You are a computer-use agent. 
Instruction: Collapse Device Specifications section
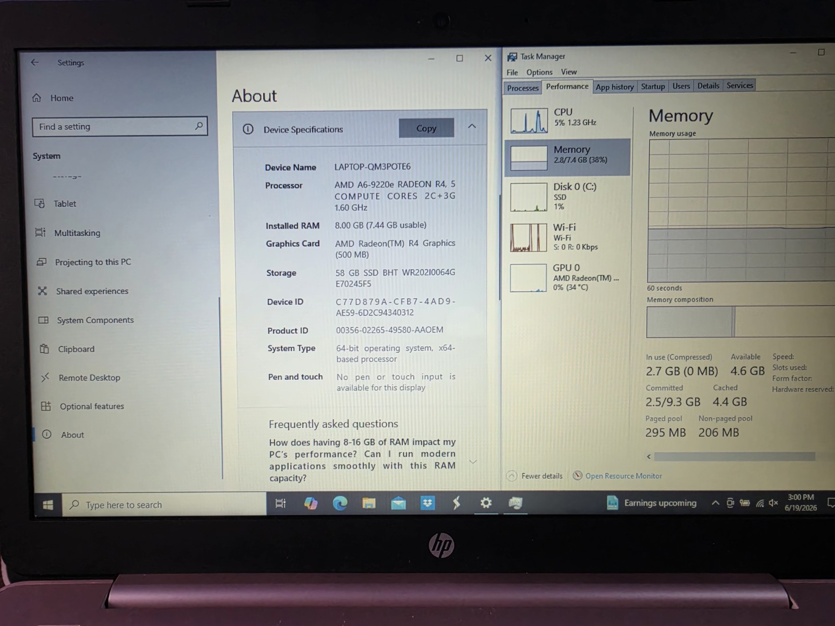pyautogui.click(x=472, y=127)
